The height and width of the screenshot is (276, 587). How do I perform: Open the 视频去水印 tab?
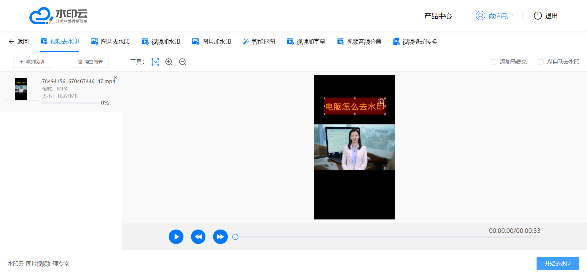[60, 42]
